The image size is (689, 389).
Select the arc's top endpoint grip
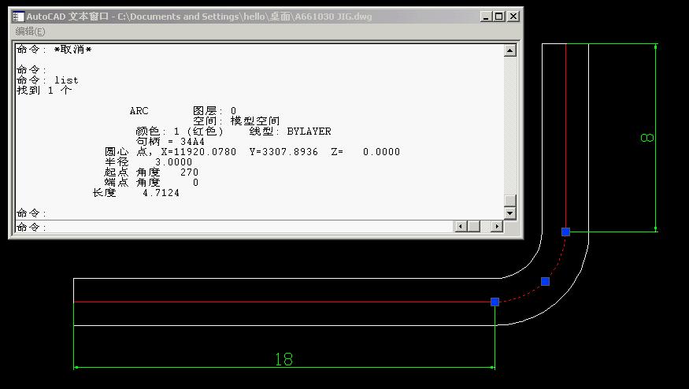click(565, 232)
